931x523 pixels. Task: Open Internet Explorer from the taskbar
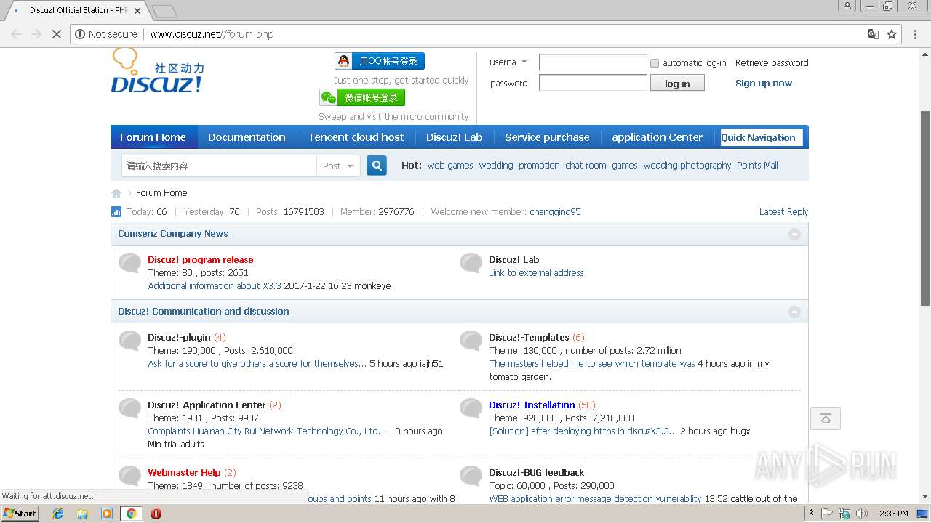coord(58,514)
